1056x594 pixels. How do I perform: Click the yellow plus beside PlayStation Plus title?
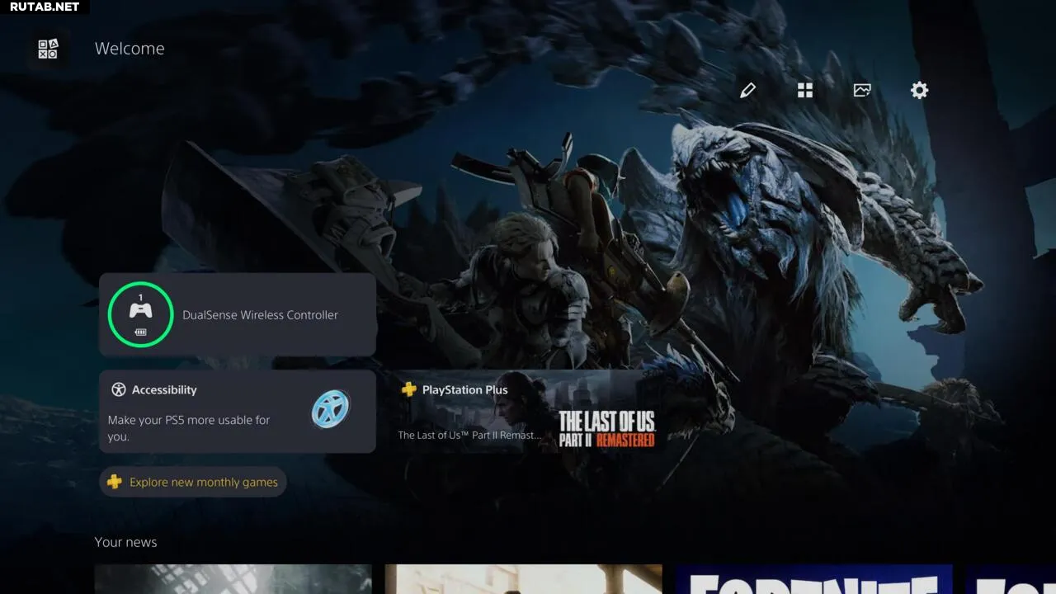click(408, 389)
